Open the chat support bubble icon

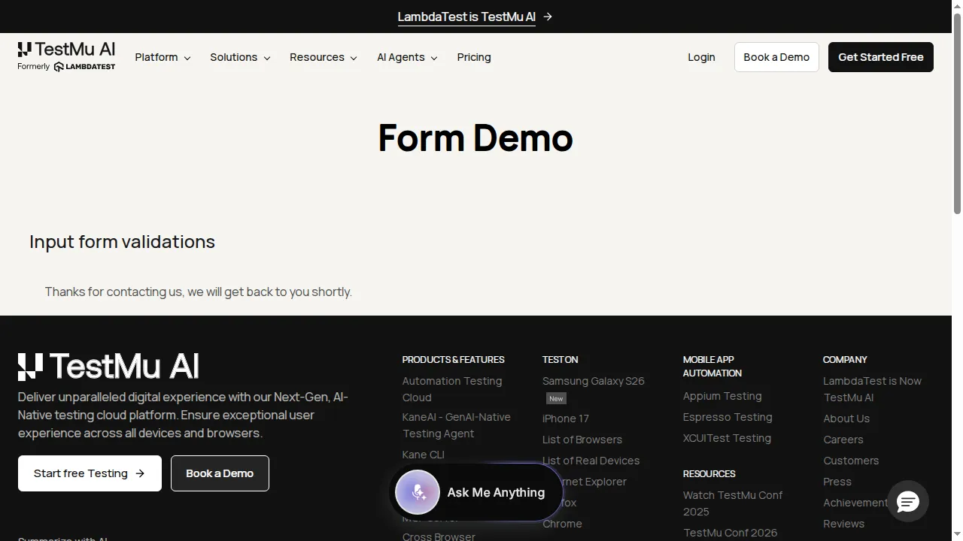908,501
